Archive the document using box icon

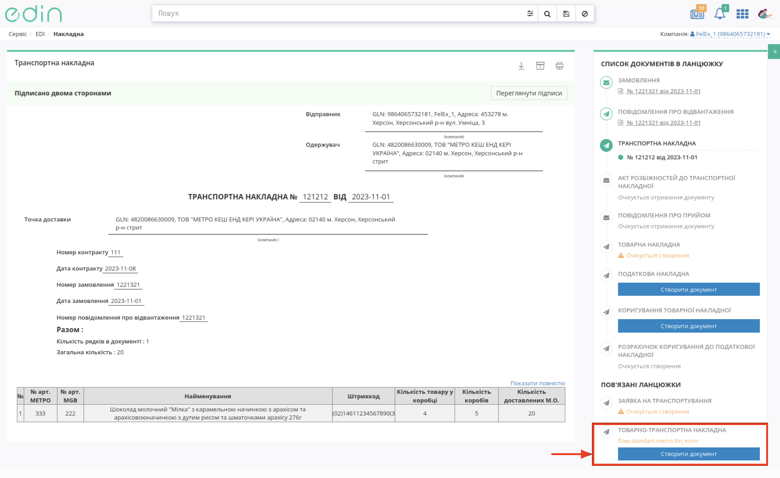[x=540, y=66]
